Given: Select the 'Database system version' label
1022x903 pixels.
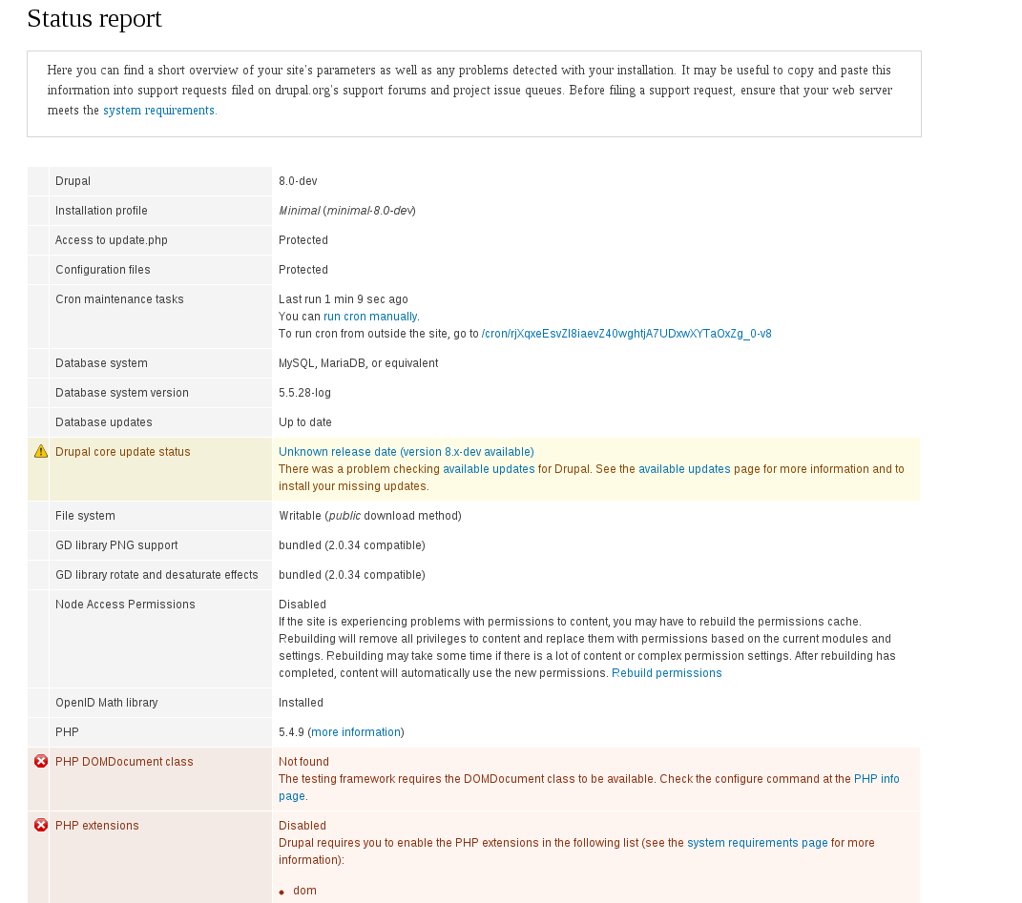Looking at the screenshot, I should 122,392.
